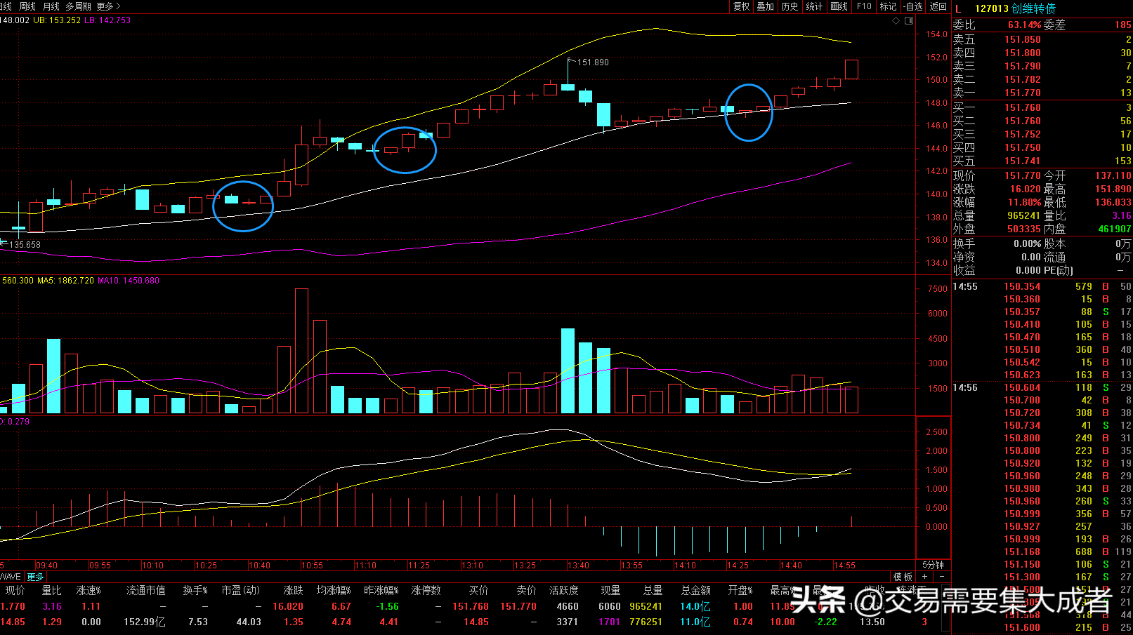Toggle the side panel icon near the price axis

click(909, 21)
